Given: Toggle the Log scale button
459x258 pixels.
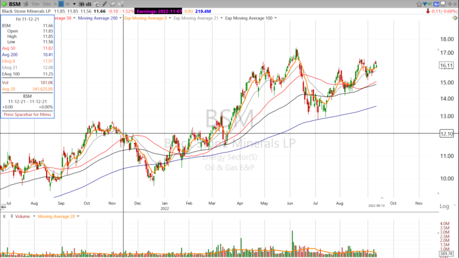Looking at the screenshot, I should (x=444, y=206).
